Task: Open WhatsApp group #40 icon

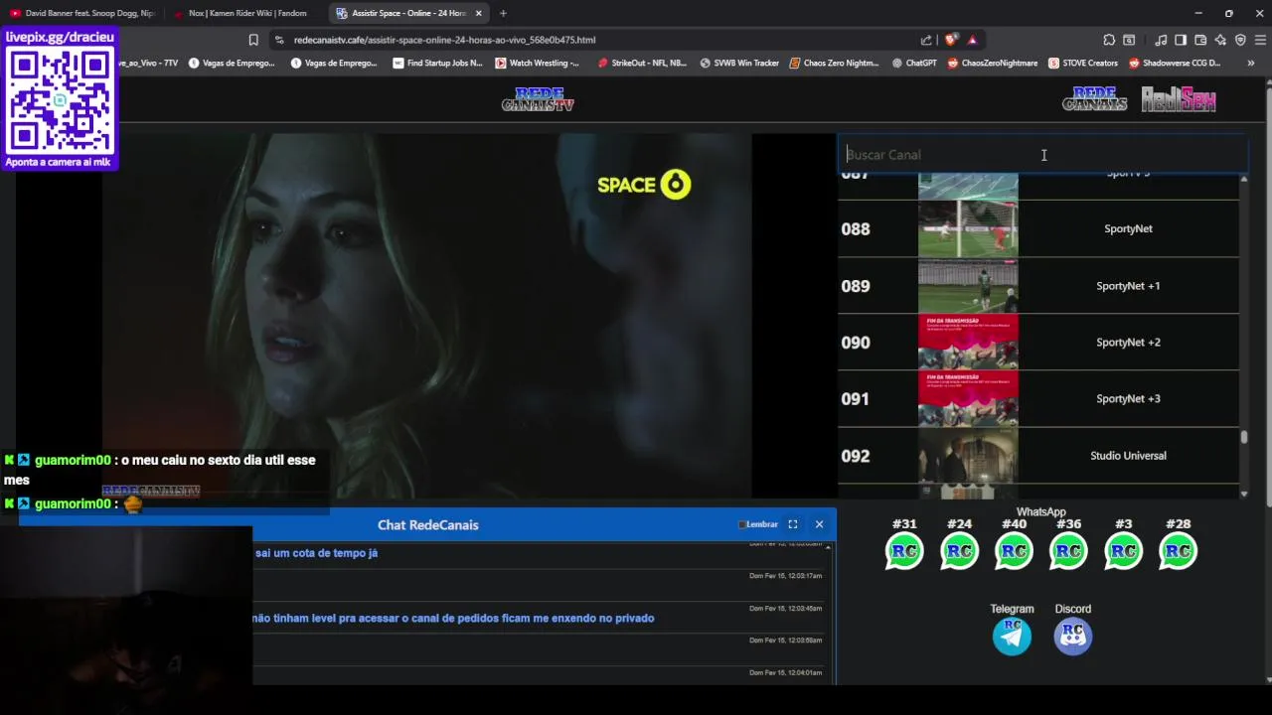Action: coord(1014,551)
